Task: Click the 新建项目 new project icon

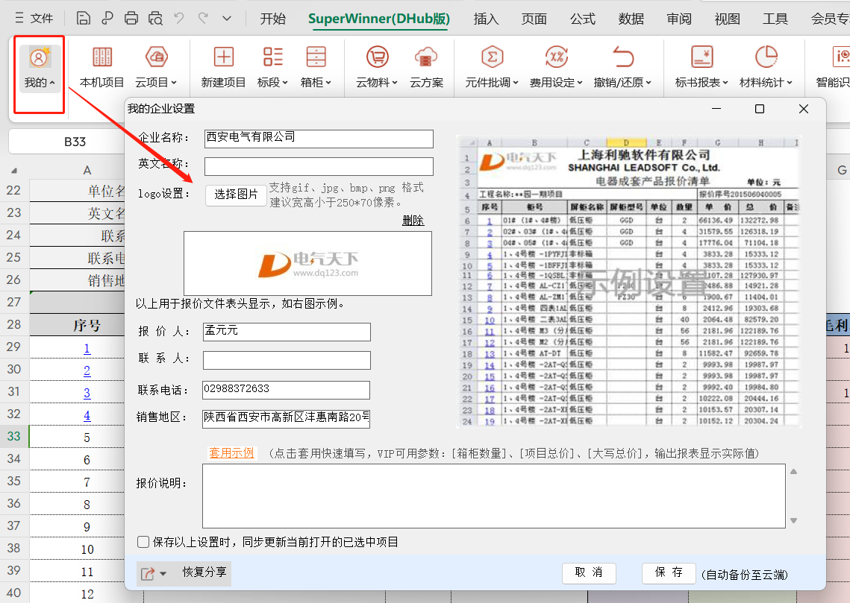Action: pos(223,68)
